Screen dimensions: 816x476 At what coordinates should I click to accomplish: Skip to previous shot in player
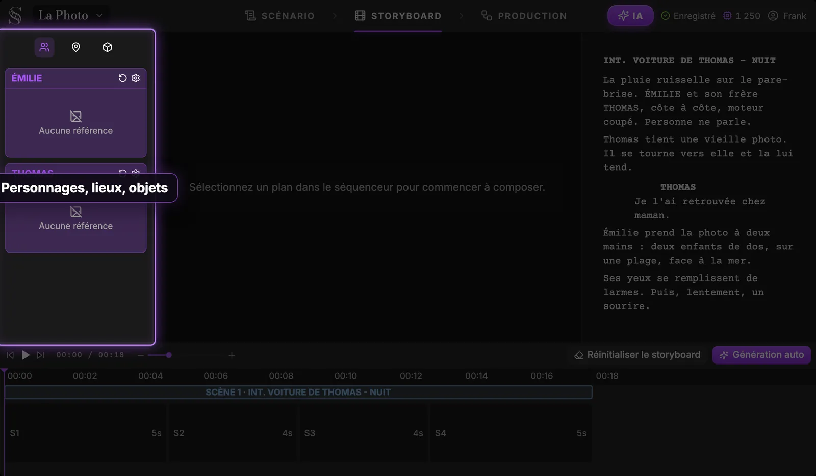(10, 355)
